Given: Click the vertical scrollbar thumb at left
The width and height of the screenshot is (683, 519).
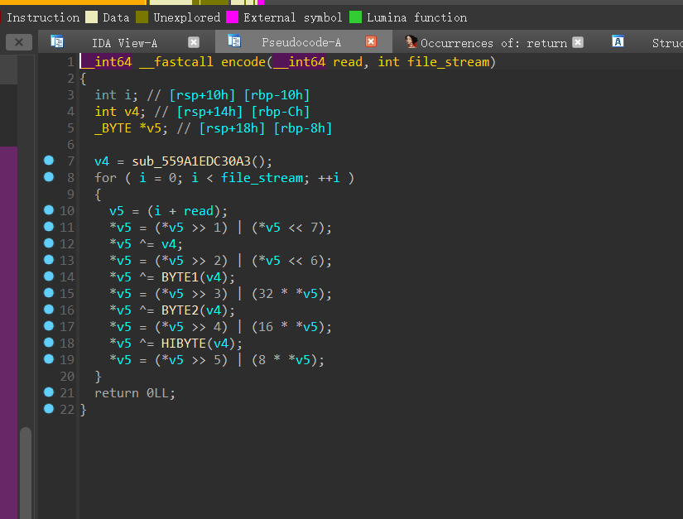Looking at the screenshot, I should (26, 473).
